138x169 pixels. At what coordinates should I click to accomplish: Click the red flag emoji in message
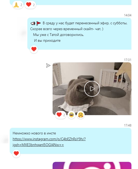39,23
